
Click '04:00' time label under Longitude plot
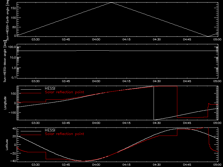[96, 123]
